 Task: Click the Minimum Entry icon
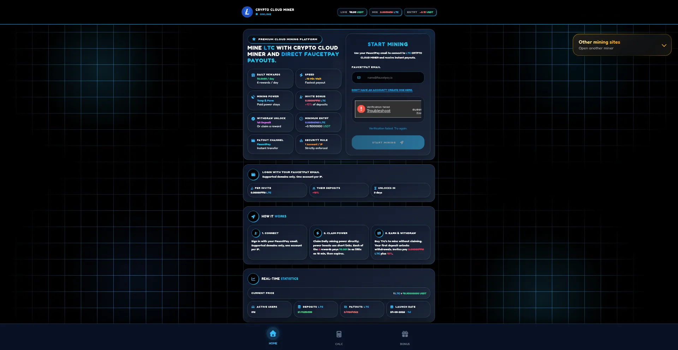301,119
